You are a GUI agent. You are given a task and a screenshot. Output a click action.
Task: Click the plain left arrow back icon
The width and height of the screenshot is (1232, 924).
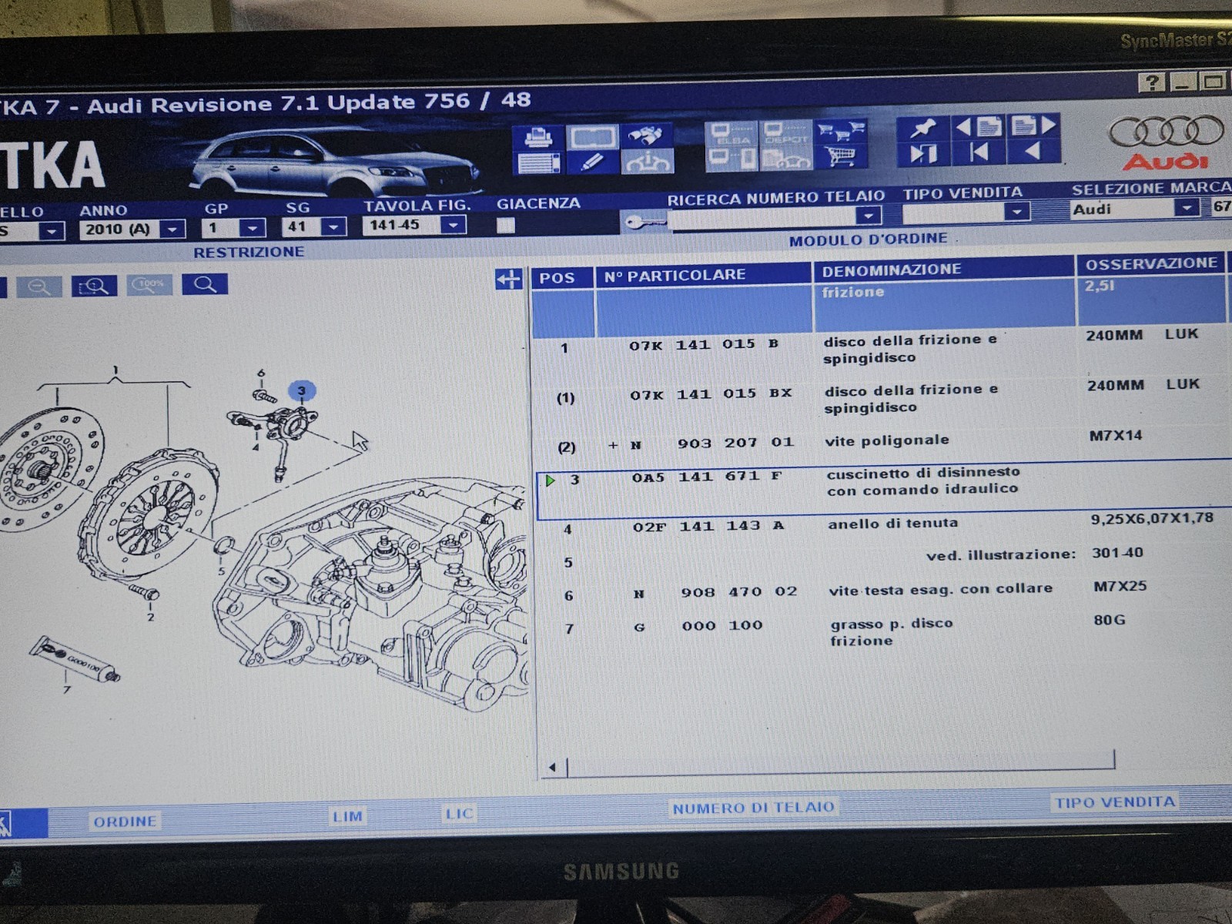(x=1033, y=152)
